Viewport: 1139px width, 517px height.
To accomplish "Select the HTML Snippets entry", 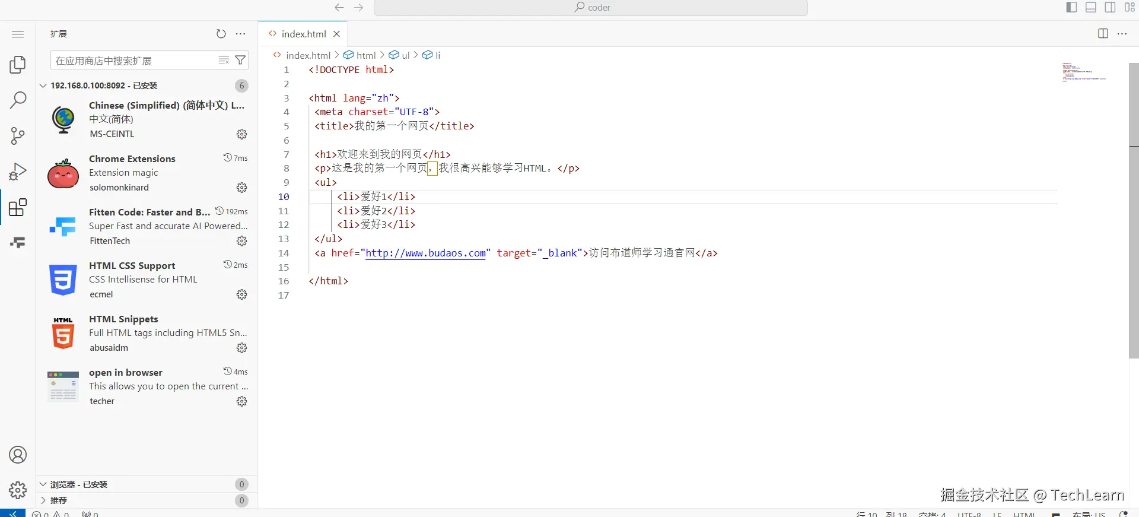I will point(147,333).
